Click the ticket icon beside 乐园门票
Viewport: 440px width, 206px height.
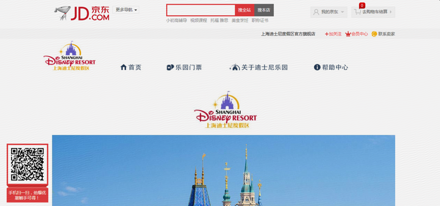tap(170, 67)
